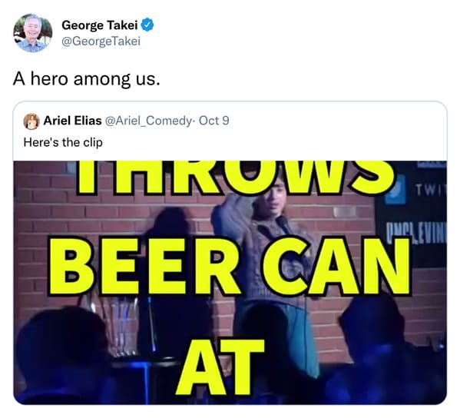460x418 pixels.
Task: Click the yellow 'AT' caption
Action: point(220,367)
